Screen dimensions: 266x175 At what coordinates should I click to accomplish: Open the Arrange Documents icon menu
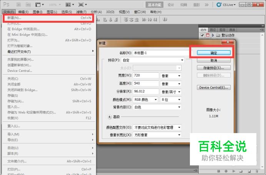tap(70, 5)
